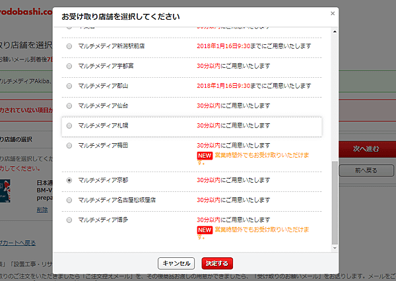Click 前へ戻る button in background page

point(366,170)
